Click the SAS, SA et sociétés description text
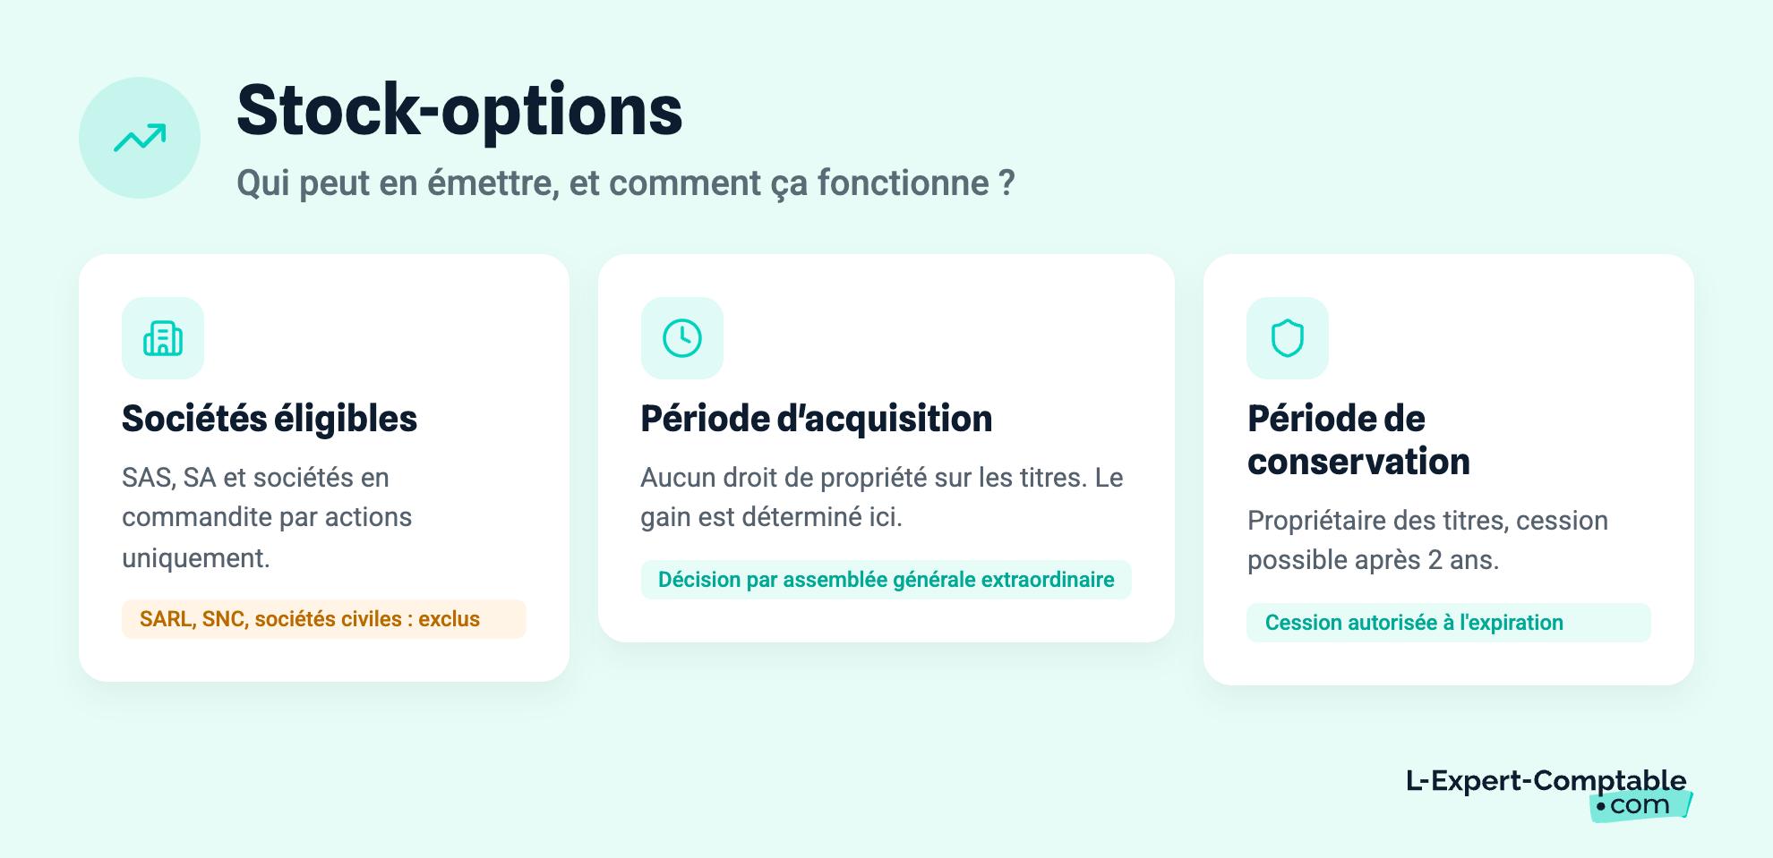This screenshot has height=858, width=1773. 267,517
